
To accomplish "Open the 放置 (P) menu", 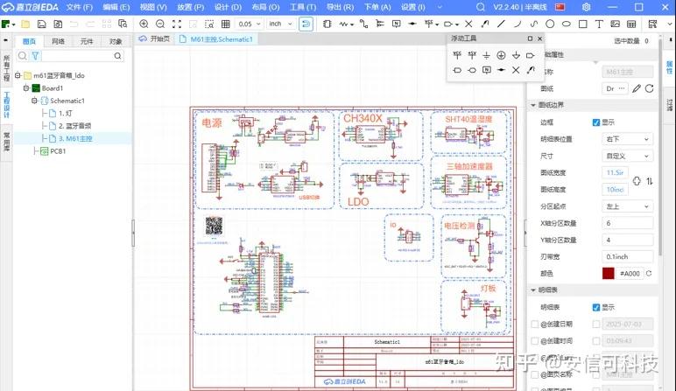I will (191, 7).
